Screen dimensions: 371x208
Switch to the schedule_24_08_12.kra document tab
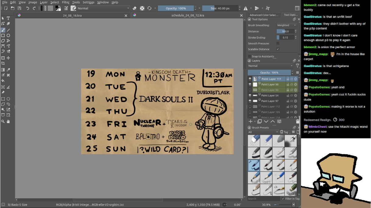[188, 15]
